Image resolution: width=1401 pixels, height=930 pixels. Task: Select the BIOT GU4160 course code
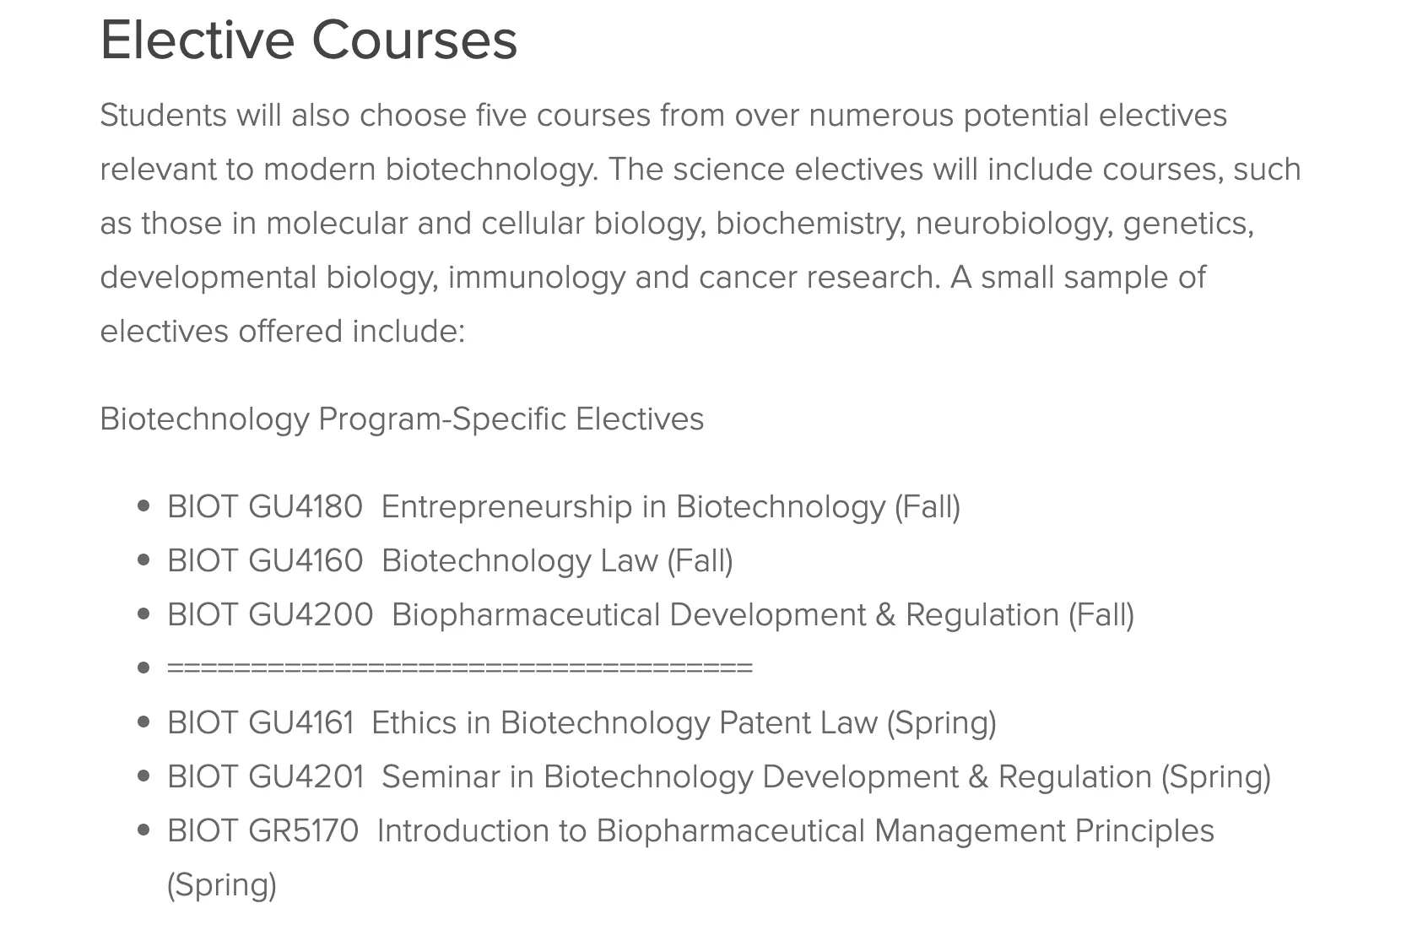[x=264, y=560]
